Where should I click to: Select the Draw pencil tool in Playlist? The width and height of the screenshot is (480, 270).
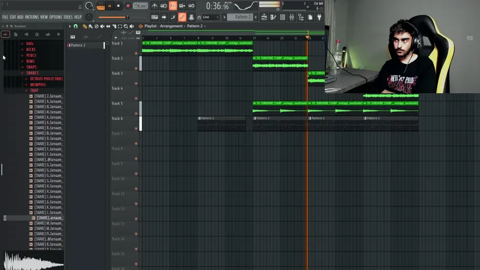[85, 26]
